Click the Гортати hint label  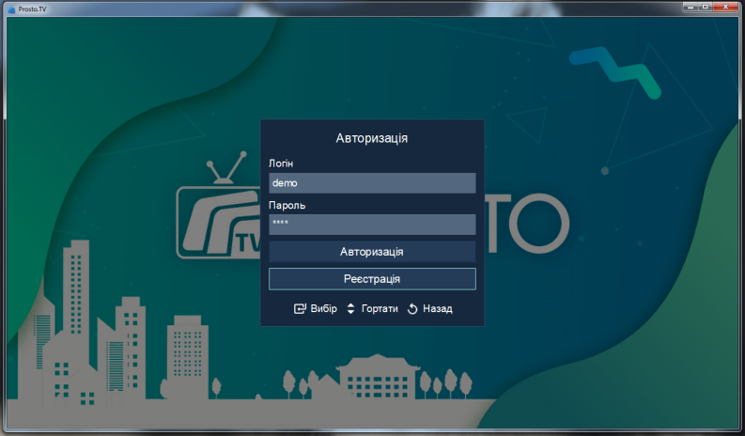tap(380, 308)
